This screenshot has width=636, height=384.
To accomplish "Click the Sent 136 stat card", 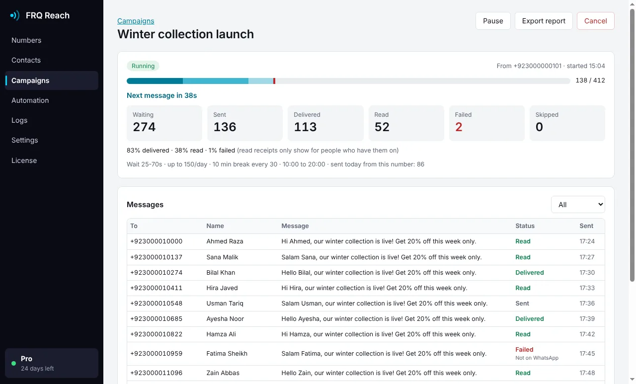I will click(245, 123).
